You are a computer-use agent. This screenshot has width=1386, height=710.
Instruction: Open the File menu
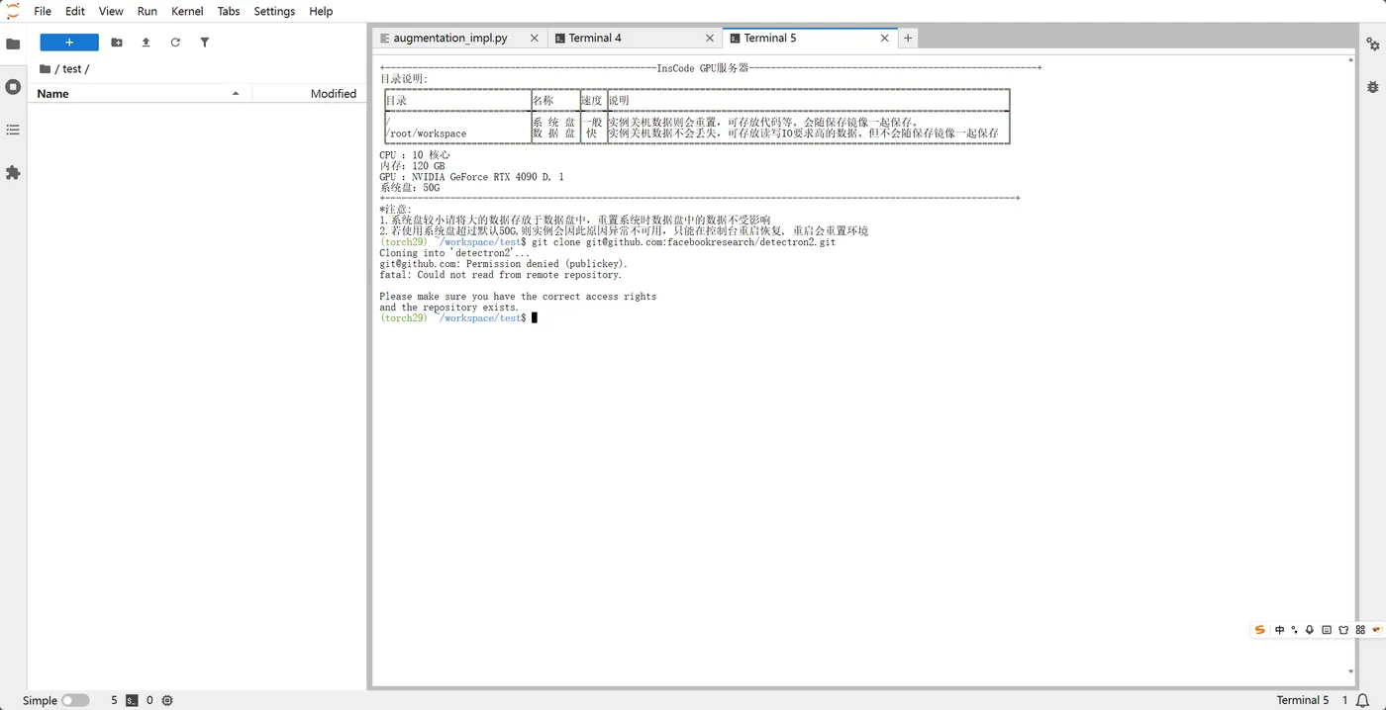[x=43, y=11]
